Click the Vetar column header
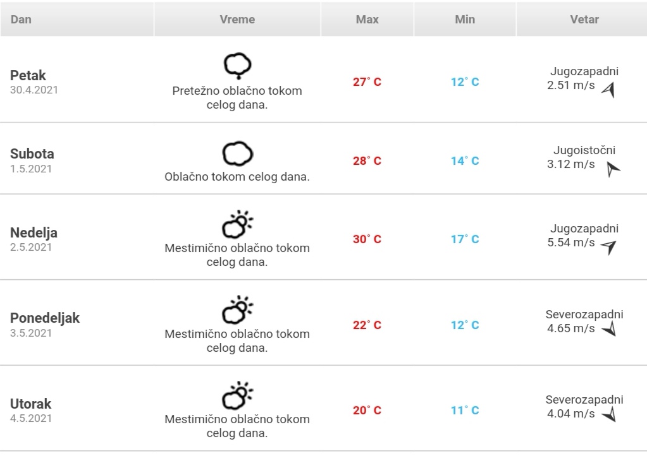This screenshot has height=456, width=647. coord(582,20)
